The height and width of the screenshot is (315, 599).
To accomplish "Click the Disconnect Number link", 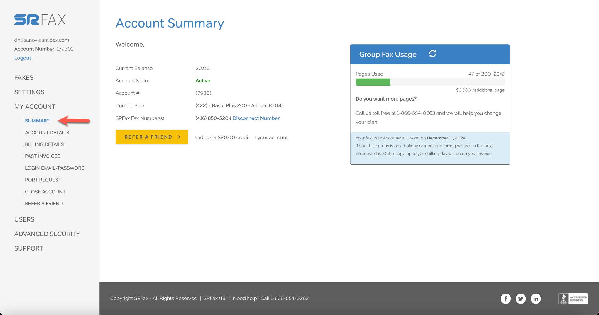I will pyautogui.click(x=256, y=118).
